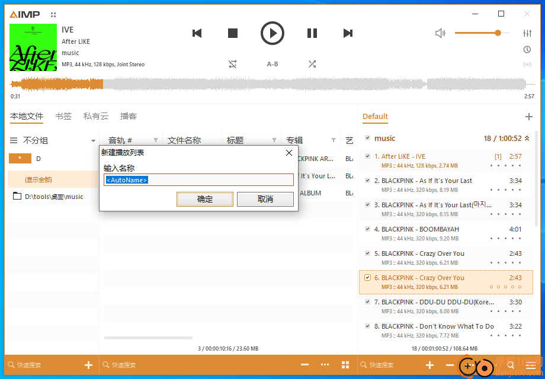Switch to 本地文件 tab
This screenshot has height=379, width=545.
(x=27, y=117)
